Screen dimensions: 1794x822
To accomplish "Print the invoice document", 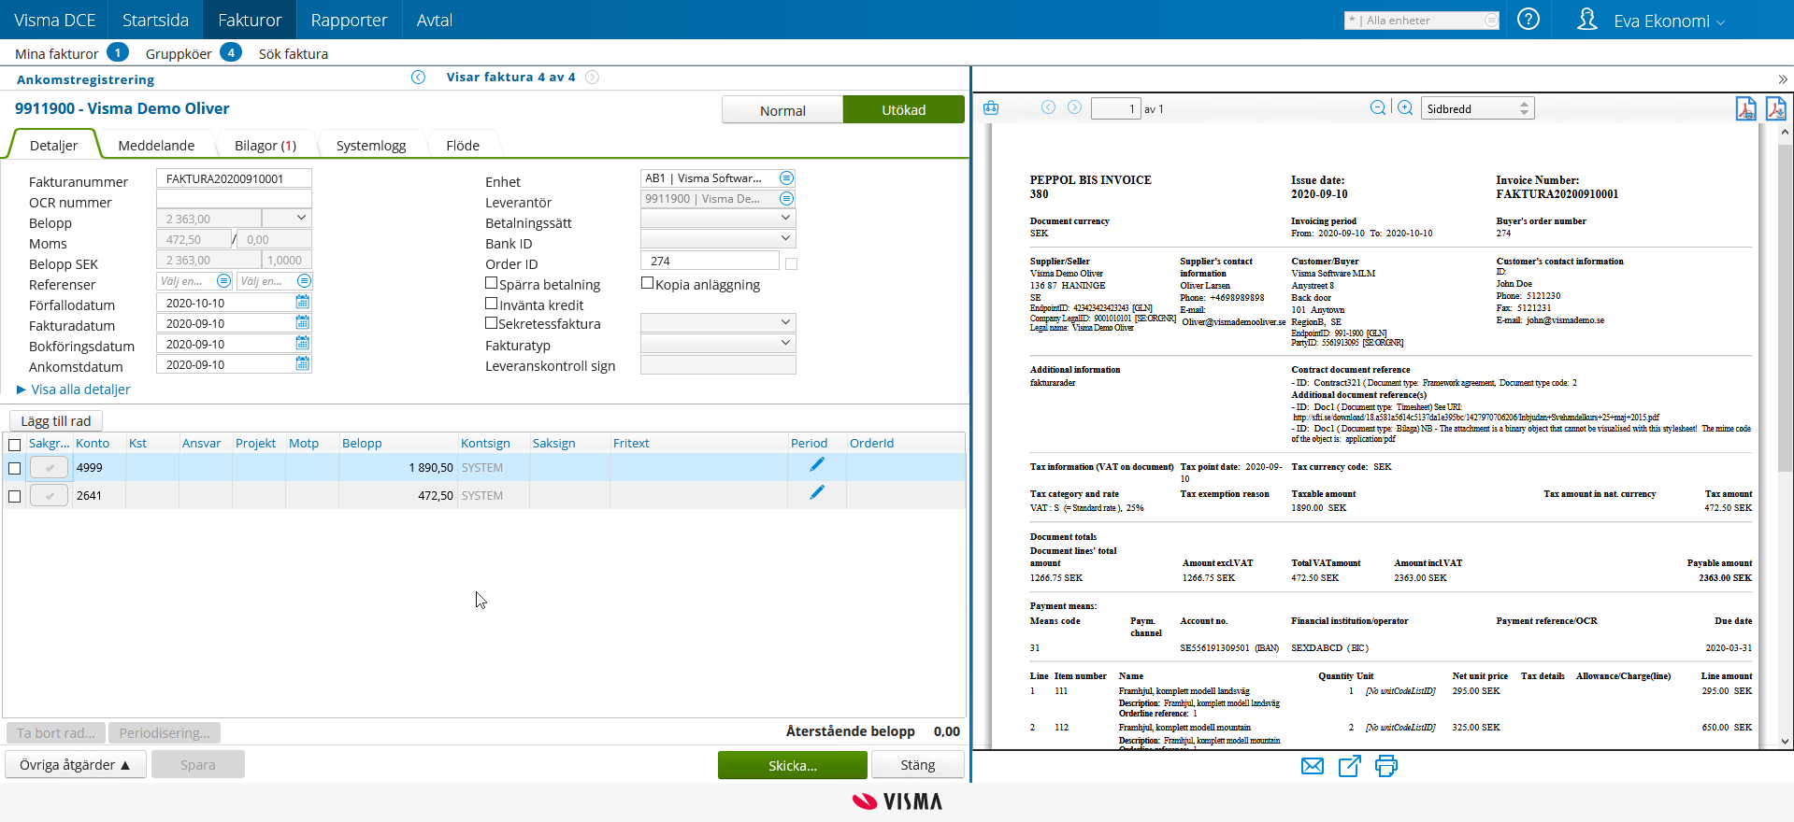I will (1386, 766).
